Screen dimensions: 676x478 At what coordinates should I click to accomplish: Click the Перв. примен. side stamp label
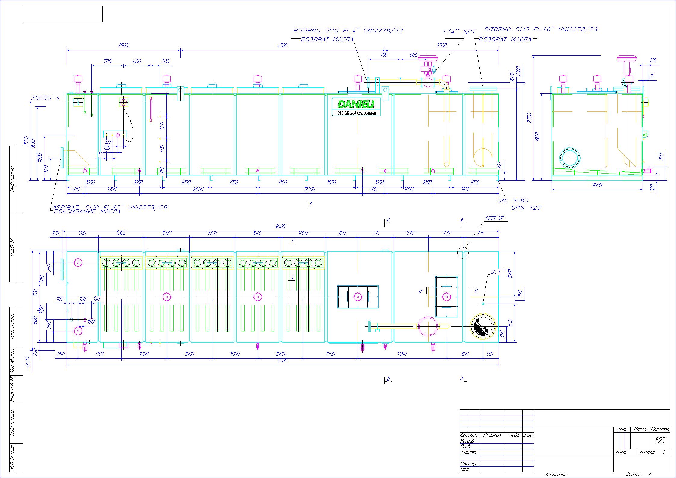[12, 180]
